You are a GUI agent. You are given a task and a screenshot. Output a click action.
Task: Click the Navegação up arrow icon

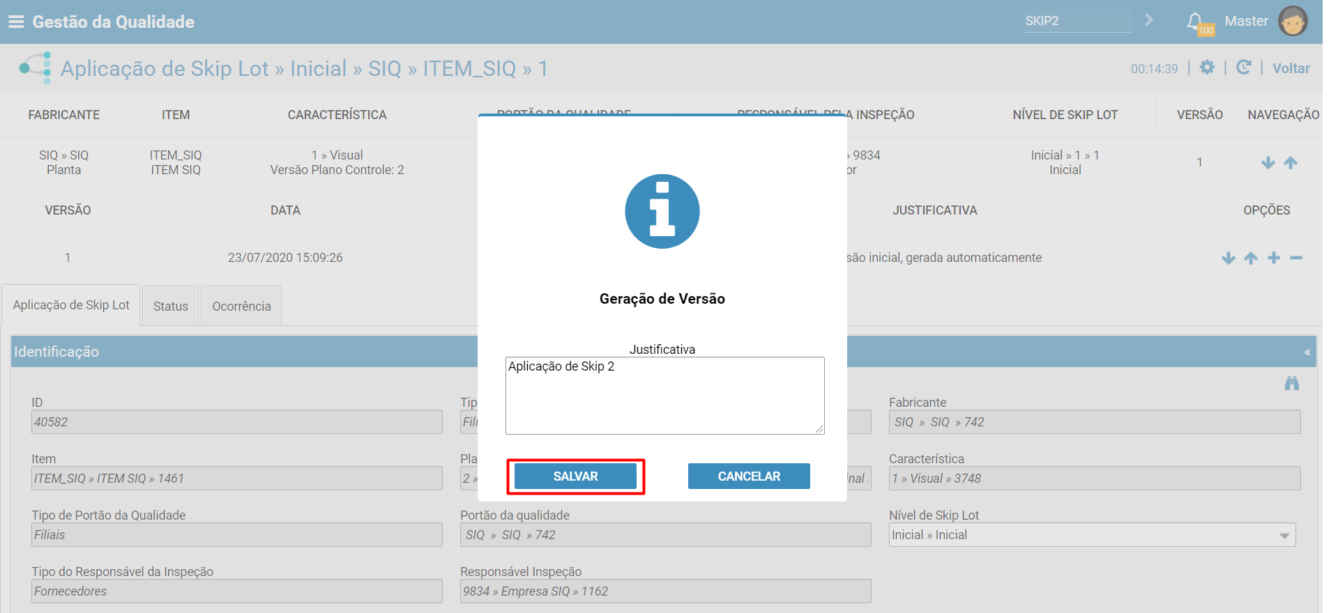1291,162
